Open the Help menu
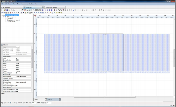The width and height of the screenshot is (176, 107). pyautogui.click(x=36, y=4)
